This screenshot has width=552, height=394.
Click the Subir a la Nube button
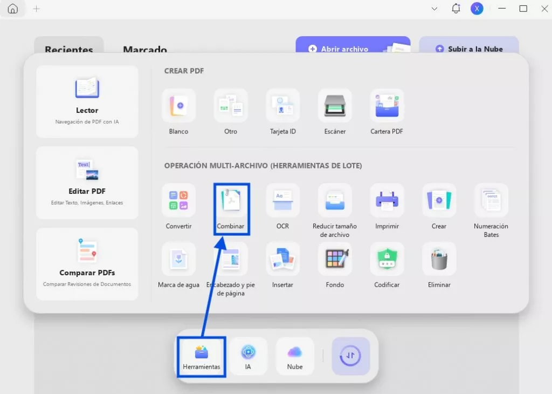pos(469,45)
